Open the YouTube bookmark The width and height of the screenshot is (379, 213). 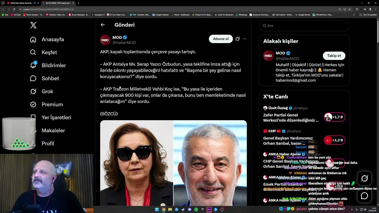15,15
